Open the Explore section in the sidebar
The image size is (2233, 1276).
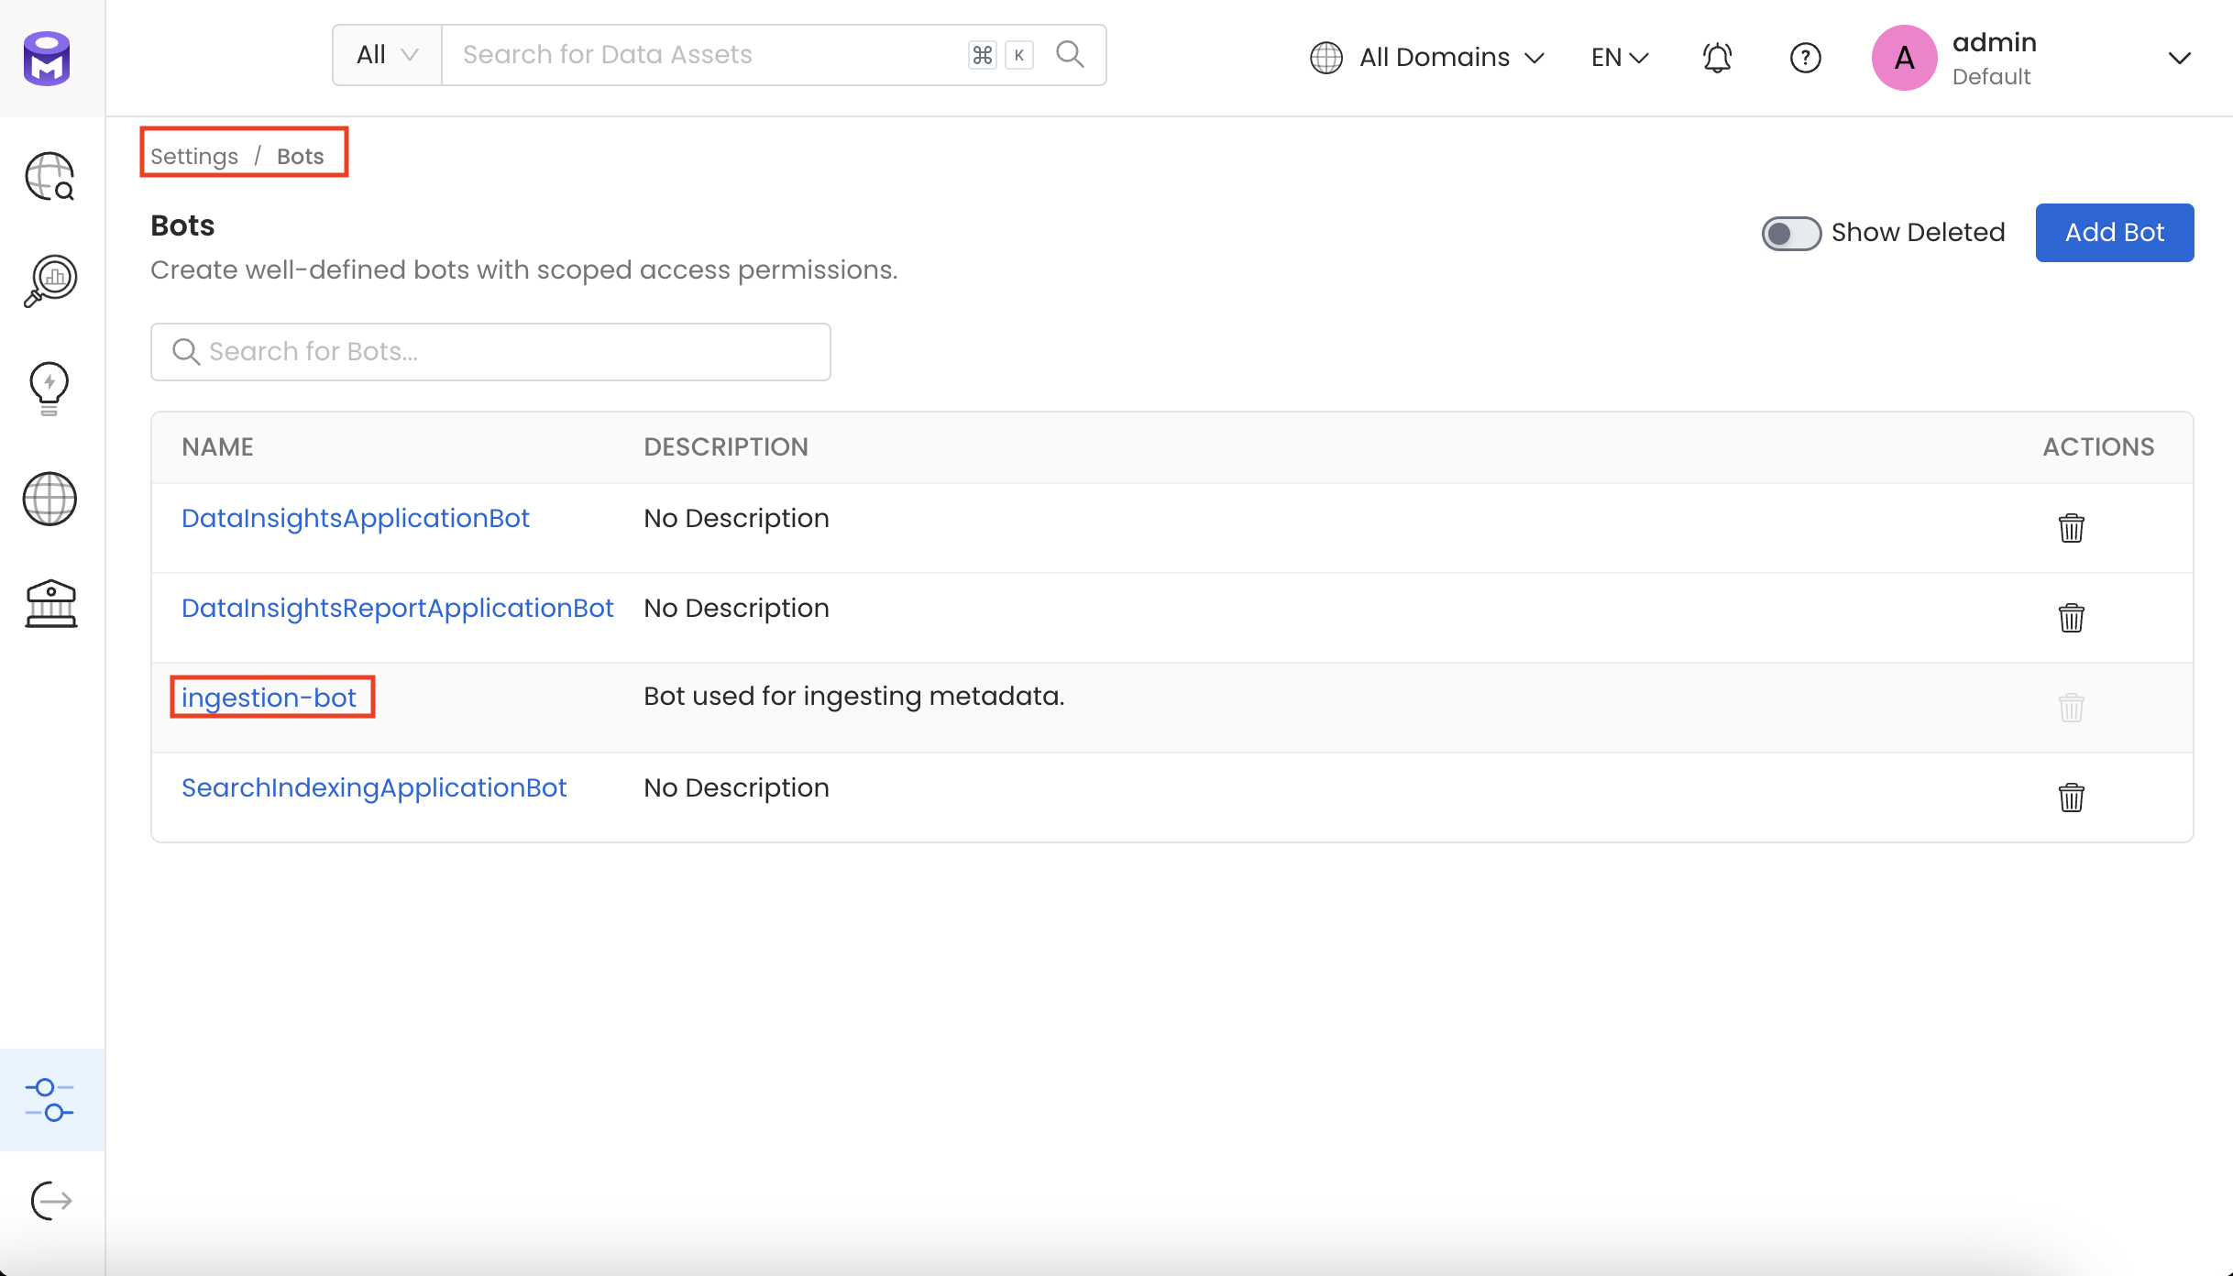[x=49, y=176]
